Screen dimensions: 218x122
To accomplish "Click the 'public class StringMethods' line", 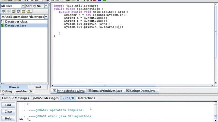I will point(79,9).
